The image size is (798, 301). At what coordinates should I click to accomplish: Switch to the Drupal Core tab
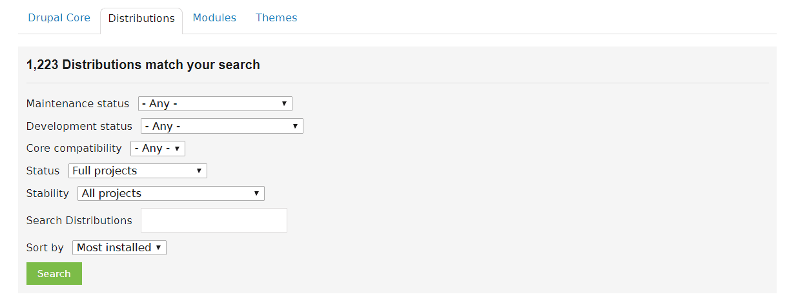[x=59, y=18]
